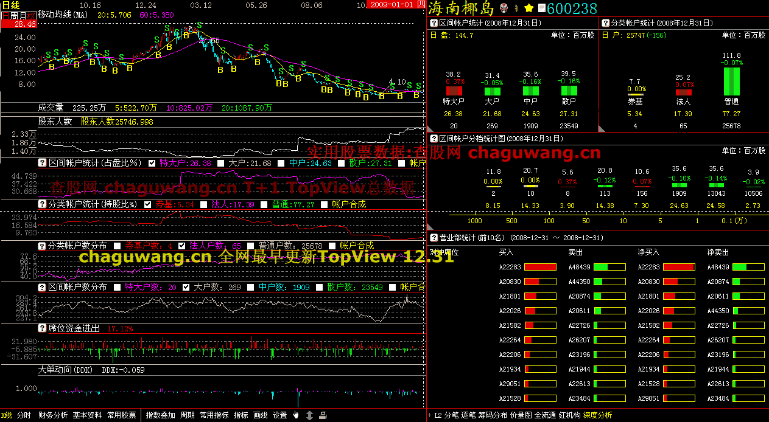The width and height of the screenshot is (769, 422).
Task: Expand the plus button left of L2
Action: (429, 415)
